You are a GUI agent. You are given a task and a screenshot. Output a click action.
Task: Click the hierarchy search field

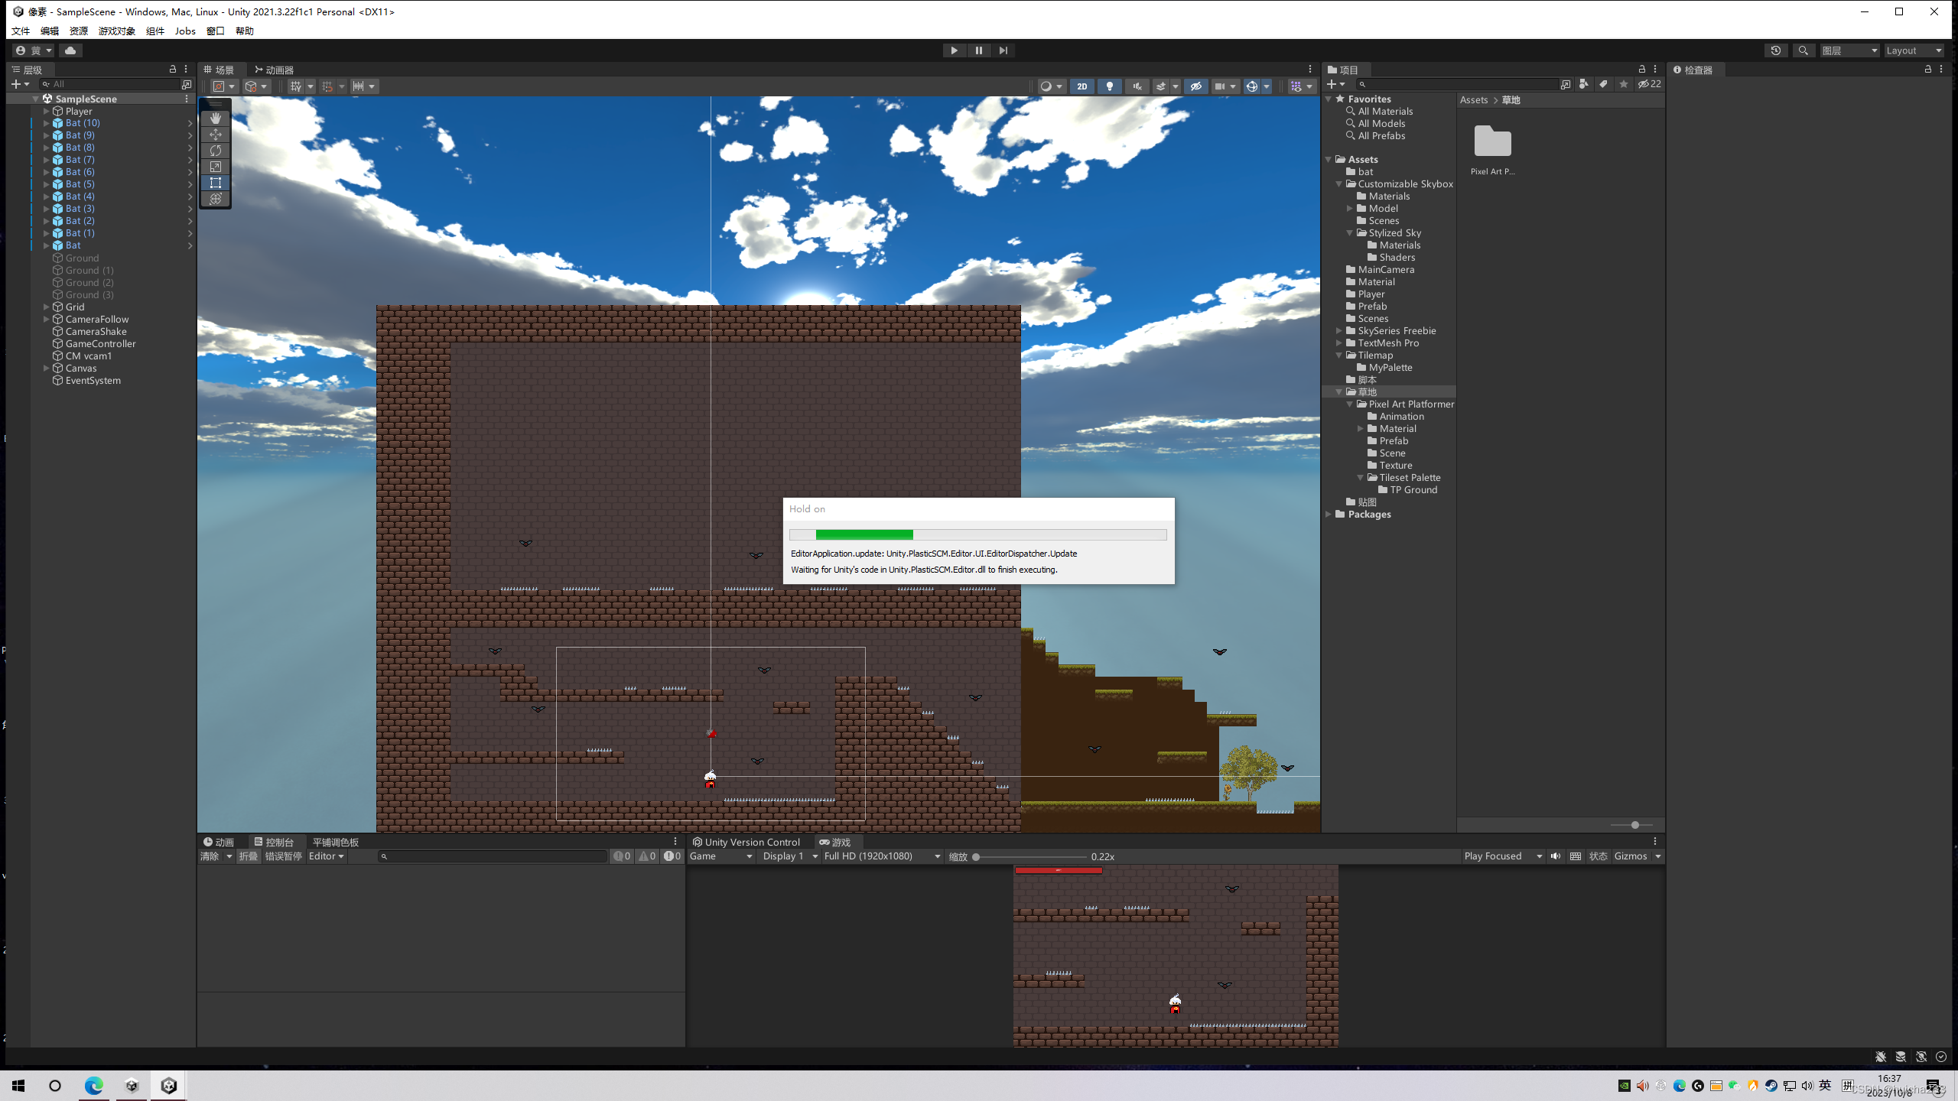(111, 84)
